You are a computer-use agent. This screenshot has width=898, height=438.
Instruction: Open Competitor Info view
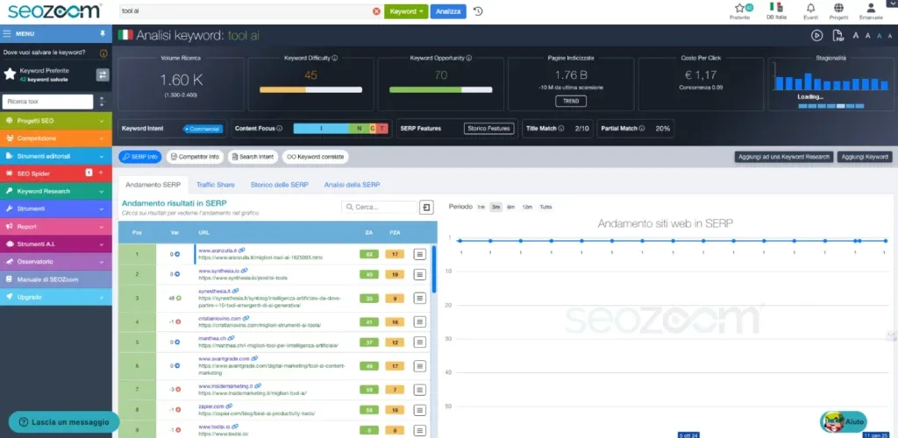[195, 157]
